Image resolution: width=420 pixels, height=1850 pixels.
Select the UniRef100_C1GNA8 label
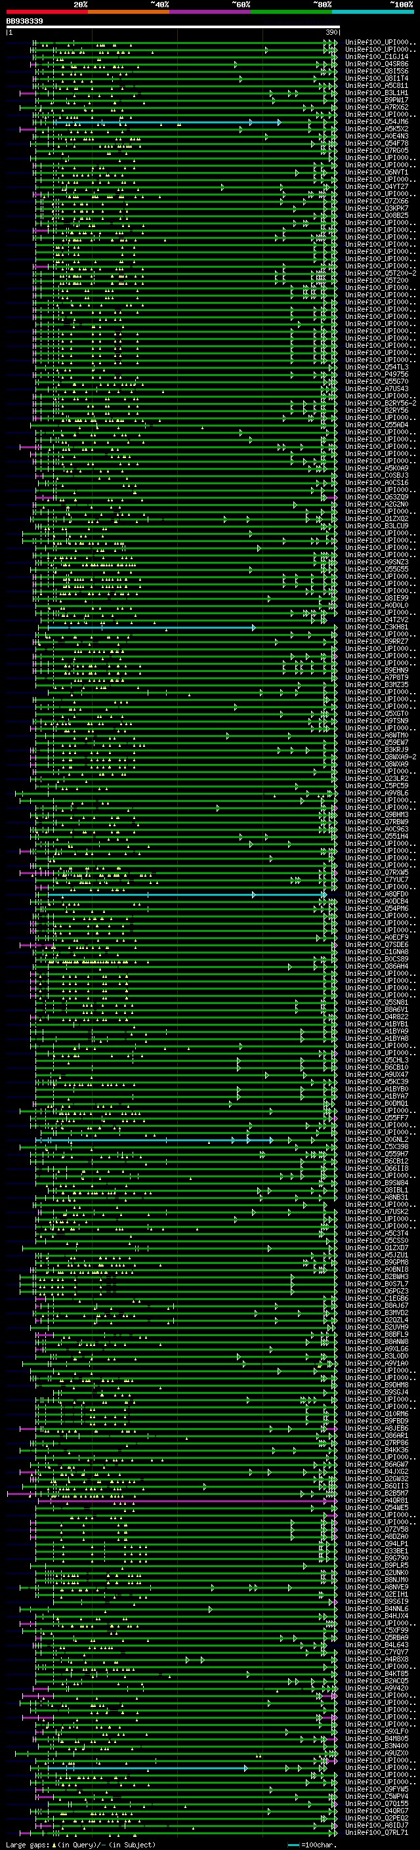click(x=377, y=952)
